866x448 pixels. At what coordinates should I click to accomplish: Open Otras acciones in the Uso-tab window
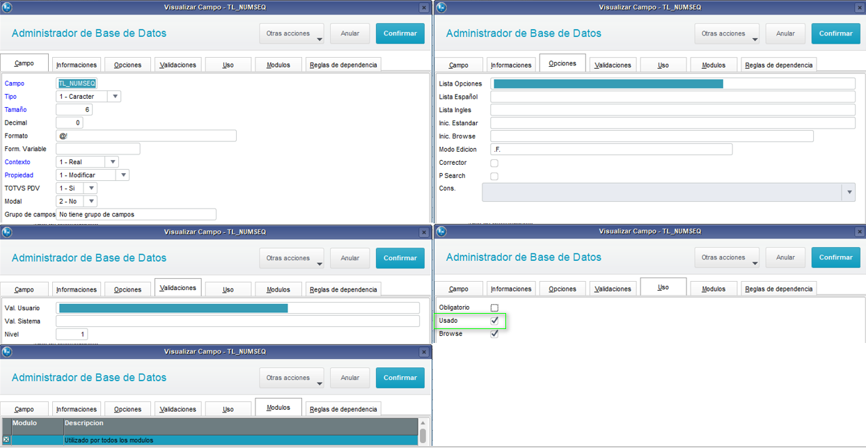coord(727,257)
